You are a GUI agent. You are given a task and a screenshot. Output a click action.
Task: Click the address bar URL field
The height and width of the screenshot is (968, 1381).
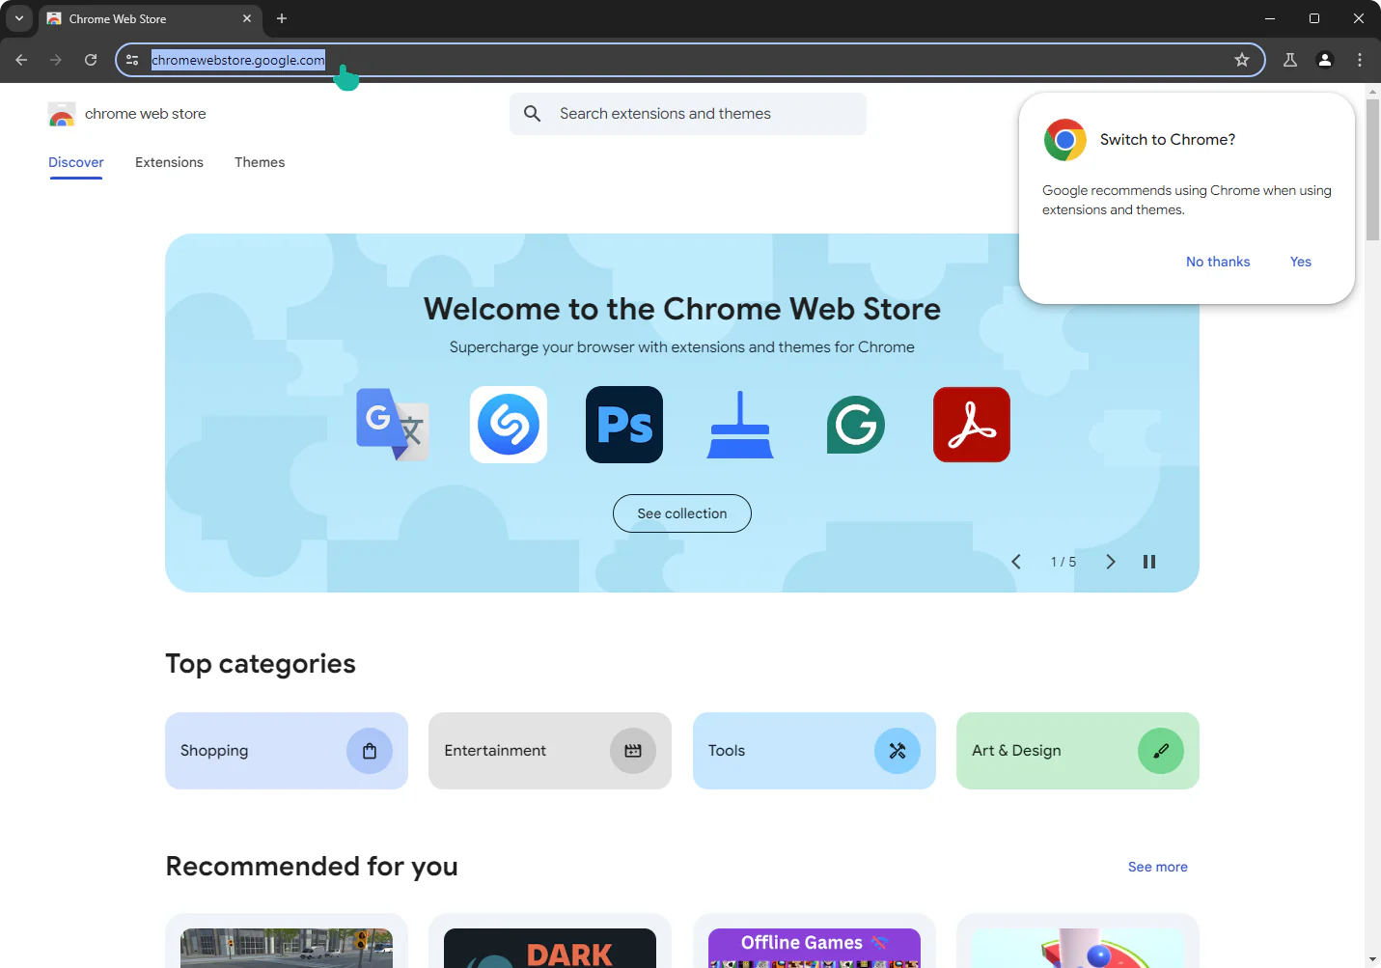(690, 60)
